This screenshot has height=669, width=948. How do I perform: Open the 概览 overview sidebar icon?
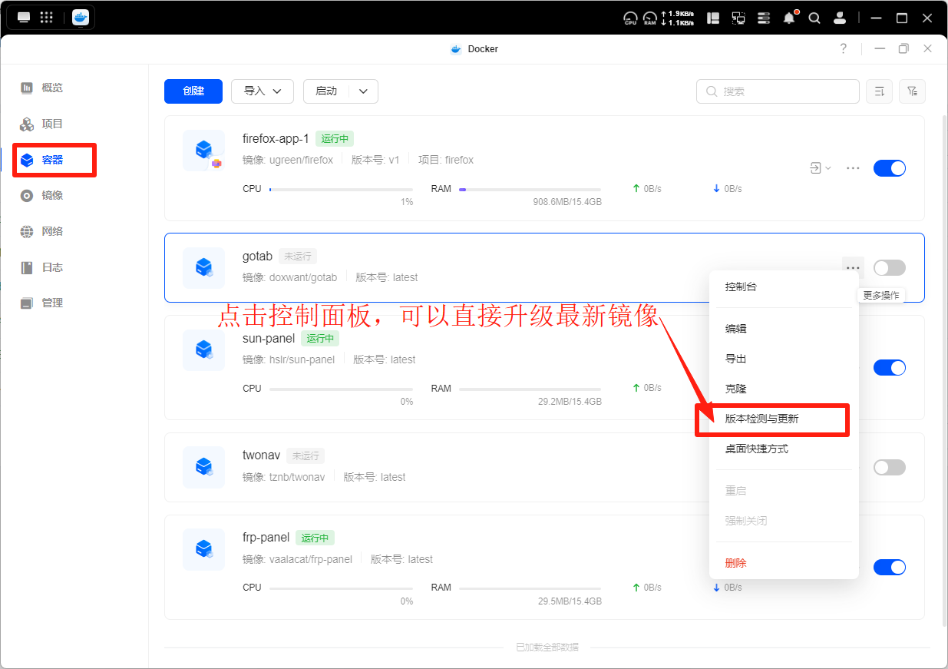pos(27,88)
